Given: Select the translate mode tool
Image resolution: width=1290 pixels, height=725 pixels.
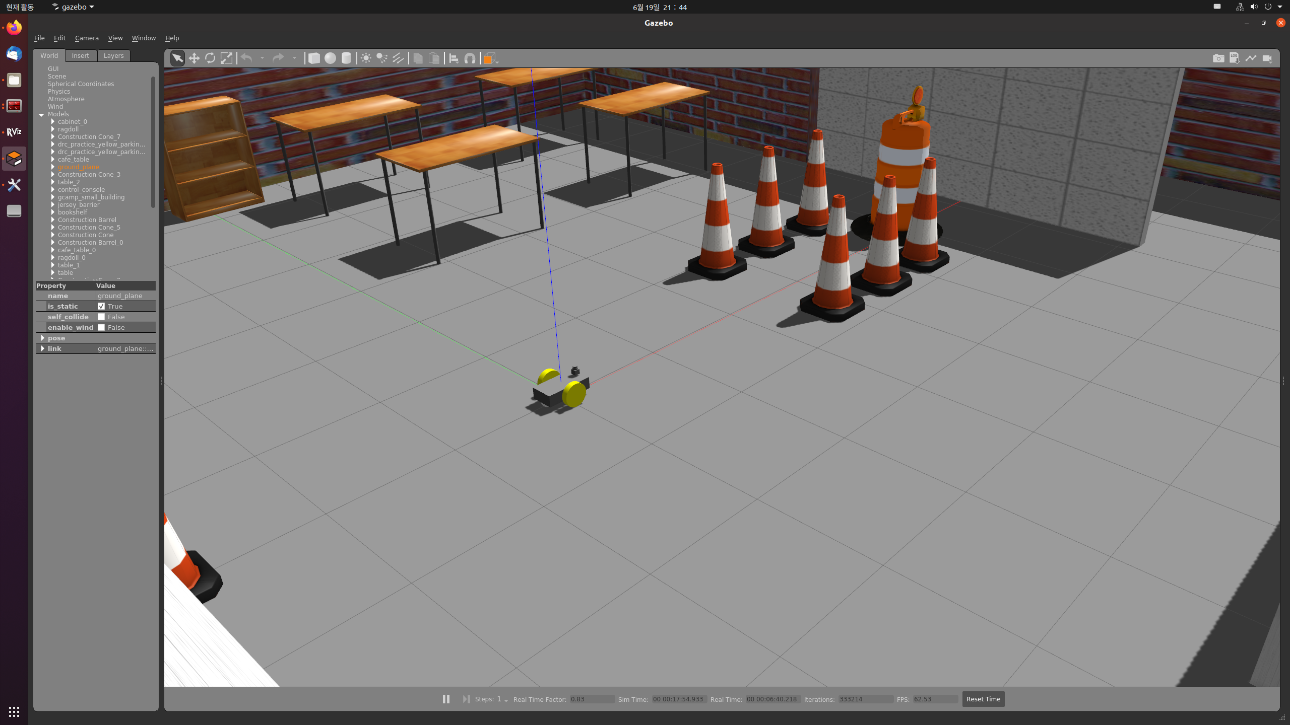Looking at the screenshot, I should [194, 58].
